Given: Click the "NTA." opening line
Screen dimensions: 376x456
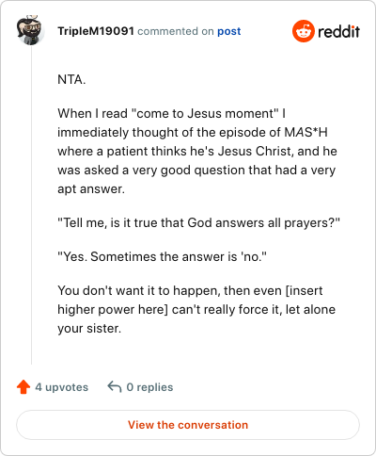Looking at the screenshot, I should (71, 79).
